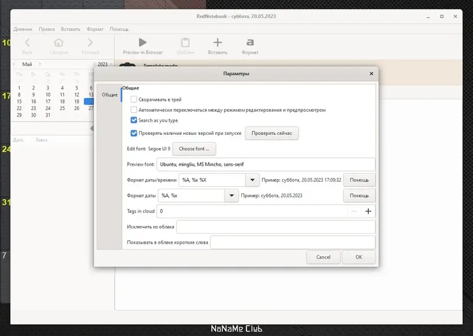Select day 12 in the calendar
Image resolution: width=473 pixels, height=336 pixels.
point(77,95)
